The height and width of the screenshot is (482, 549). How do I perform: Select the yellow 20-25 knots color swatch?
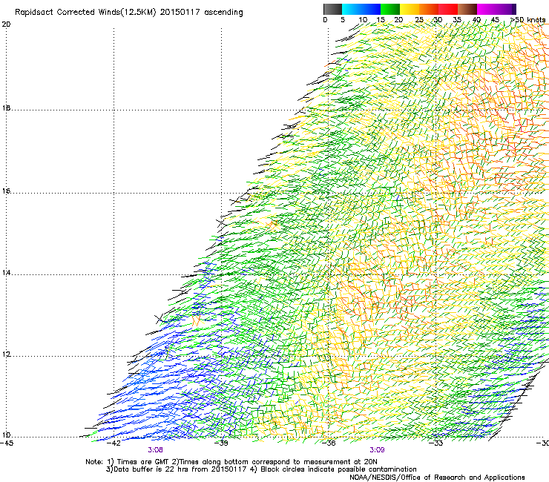click(x=410, y=9)
